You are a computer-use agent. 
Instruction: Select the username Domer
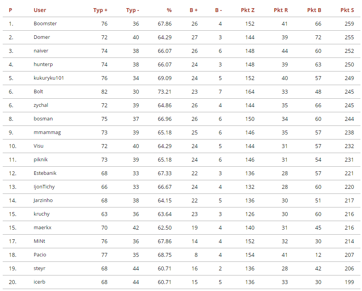[42, 37]
